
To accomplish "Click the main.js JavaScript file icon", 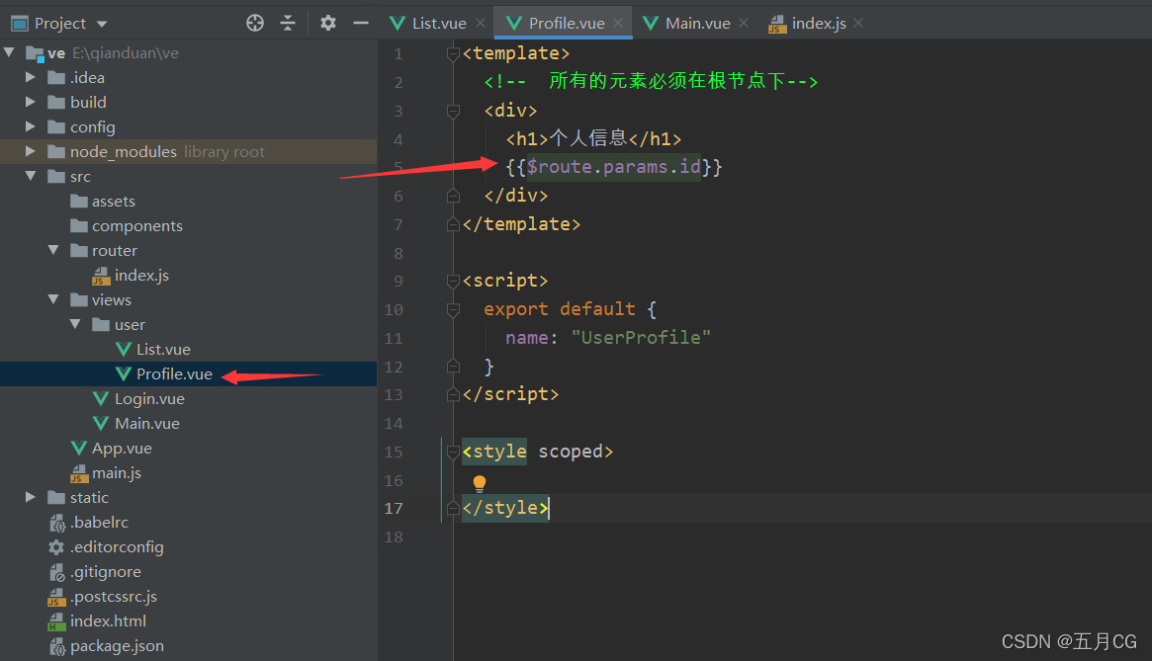I will (78, 473).
